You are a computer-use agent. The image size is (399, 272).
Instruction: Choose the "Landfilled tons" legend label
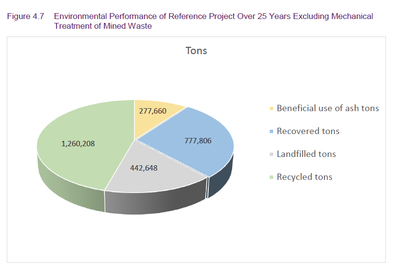click(x=306, y=154)
